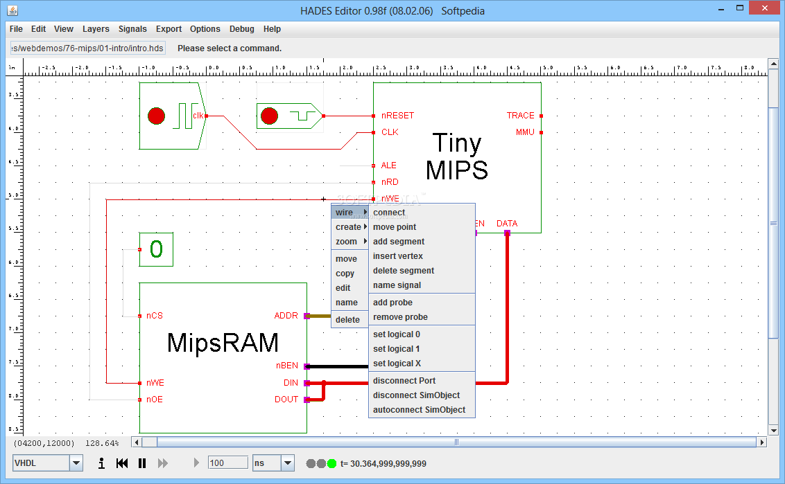
Task: Open the Layers menu
Action: pyautogui.click(x=96, y=29)
